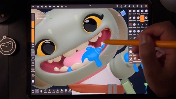Adjust the lower orange slider on left sidebar
176x99 pixels.
pyautogui.click(x=33, y=35)
